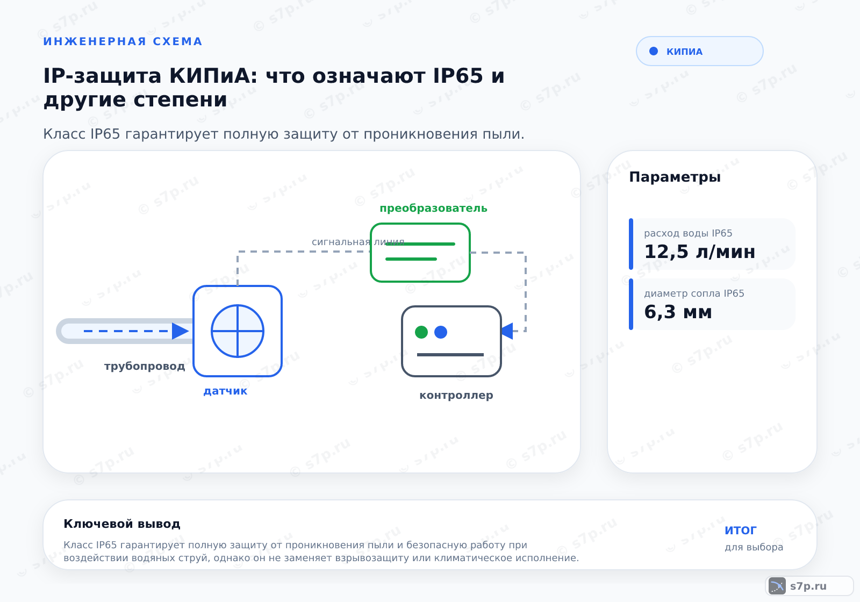Select the расход воды IP65 card
860x602 pixels.
[712, 244]
